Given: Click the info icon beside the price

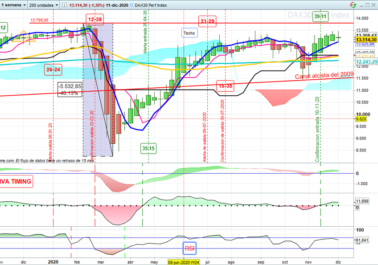Looking at the screenshot, I should (x=65, y=5).
